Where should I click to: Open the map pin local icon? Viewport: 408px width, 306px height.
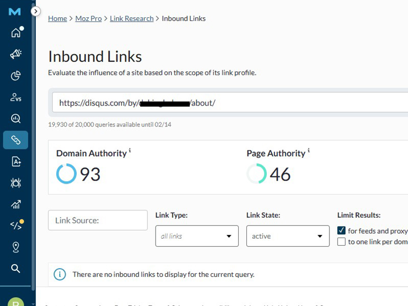tap(16, 247)
